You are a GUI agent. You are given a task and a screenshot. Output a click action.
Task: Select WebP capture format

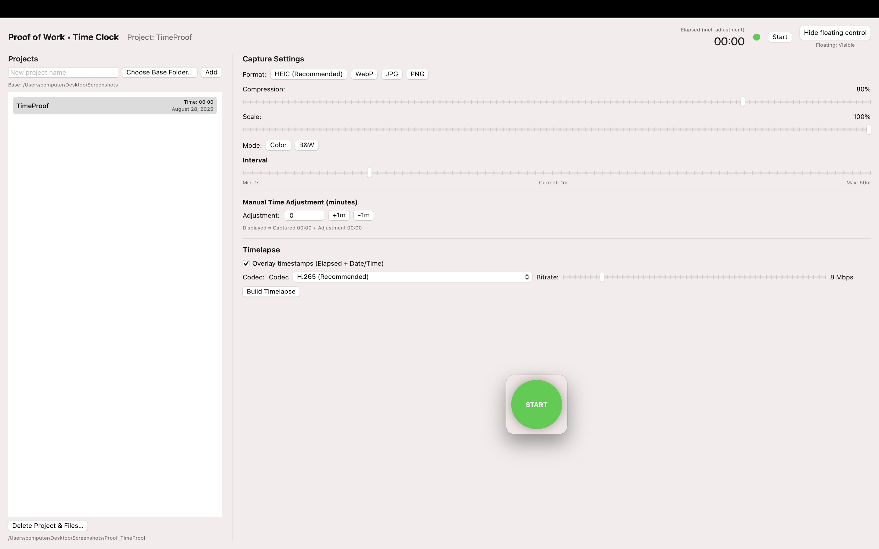click(x=364, y=74)
